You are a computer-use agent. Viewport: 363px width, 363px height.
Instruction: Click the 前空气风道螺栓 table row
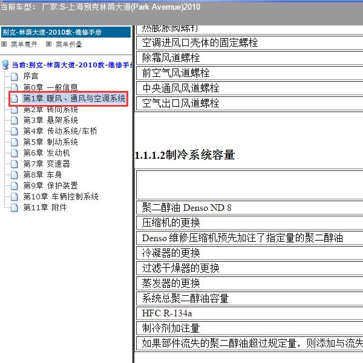click(x=249, y=73)
